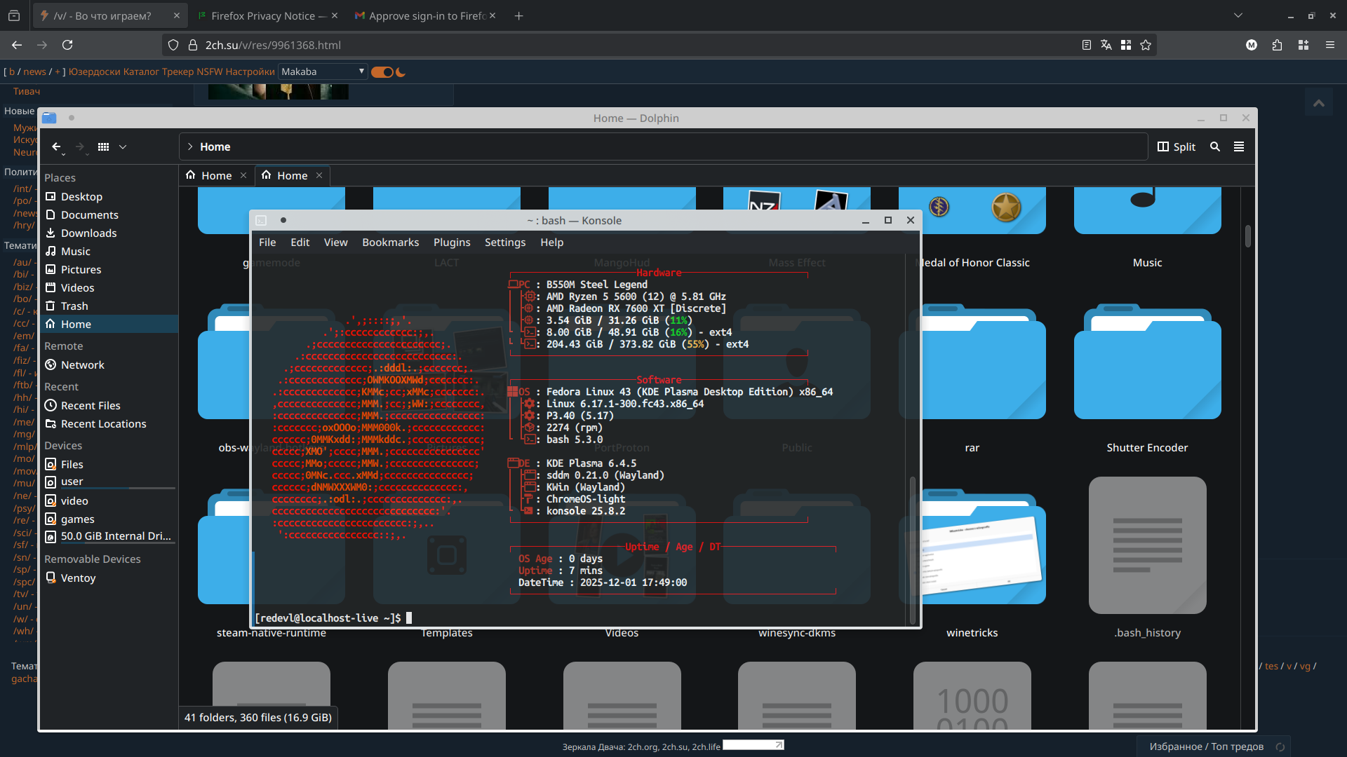Expand the view mode dropdown arrow

123,146
